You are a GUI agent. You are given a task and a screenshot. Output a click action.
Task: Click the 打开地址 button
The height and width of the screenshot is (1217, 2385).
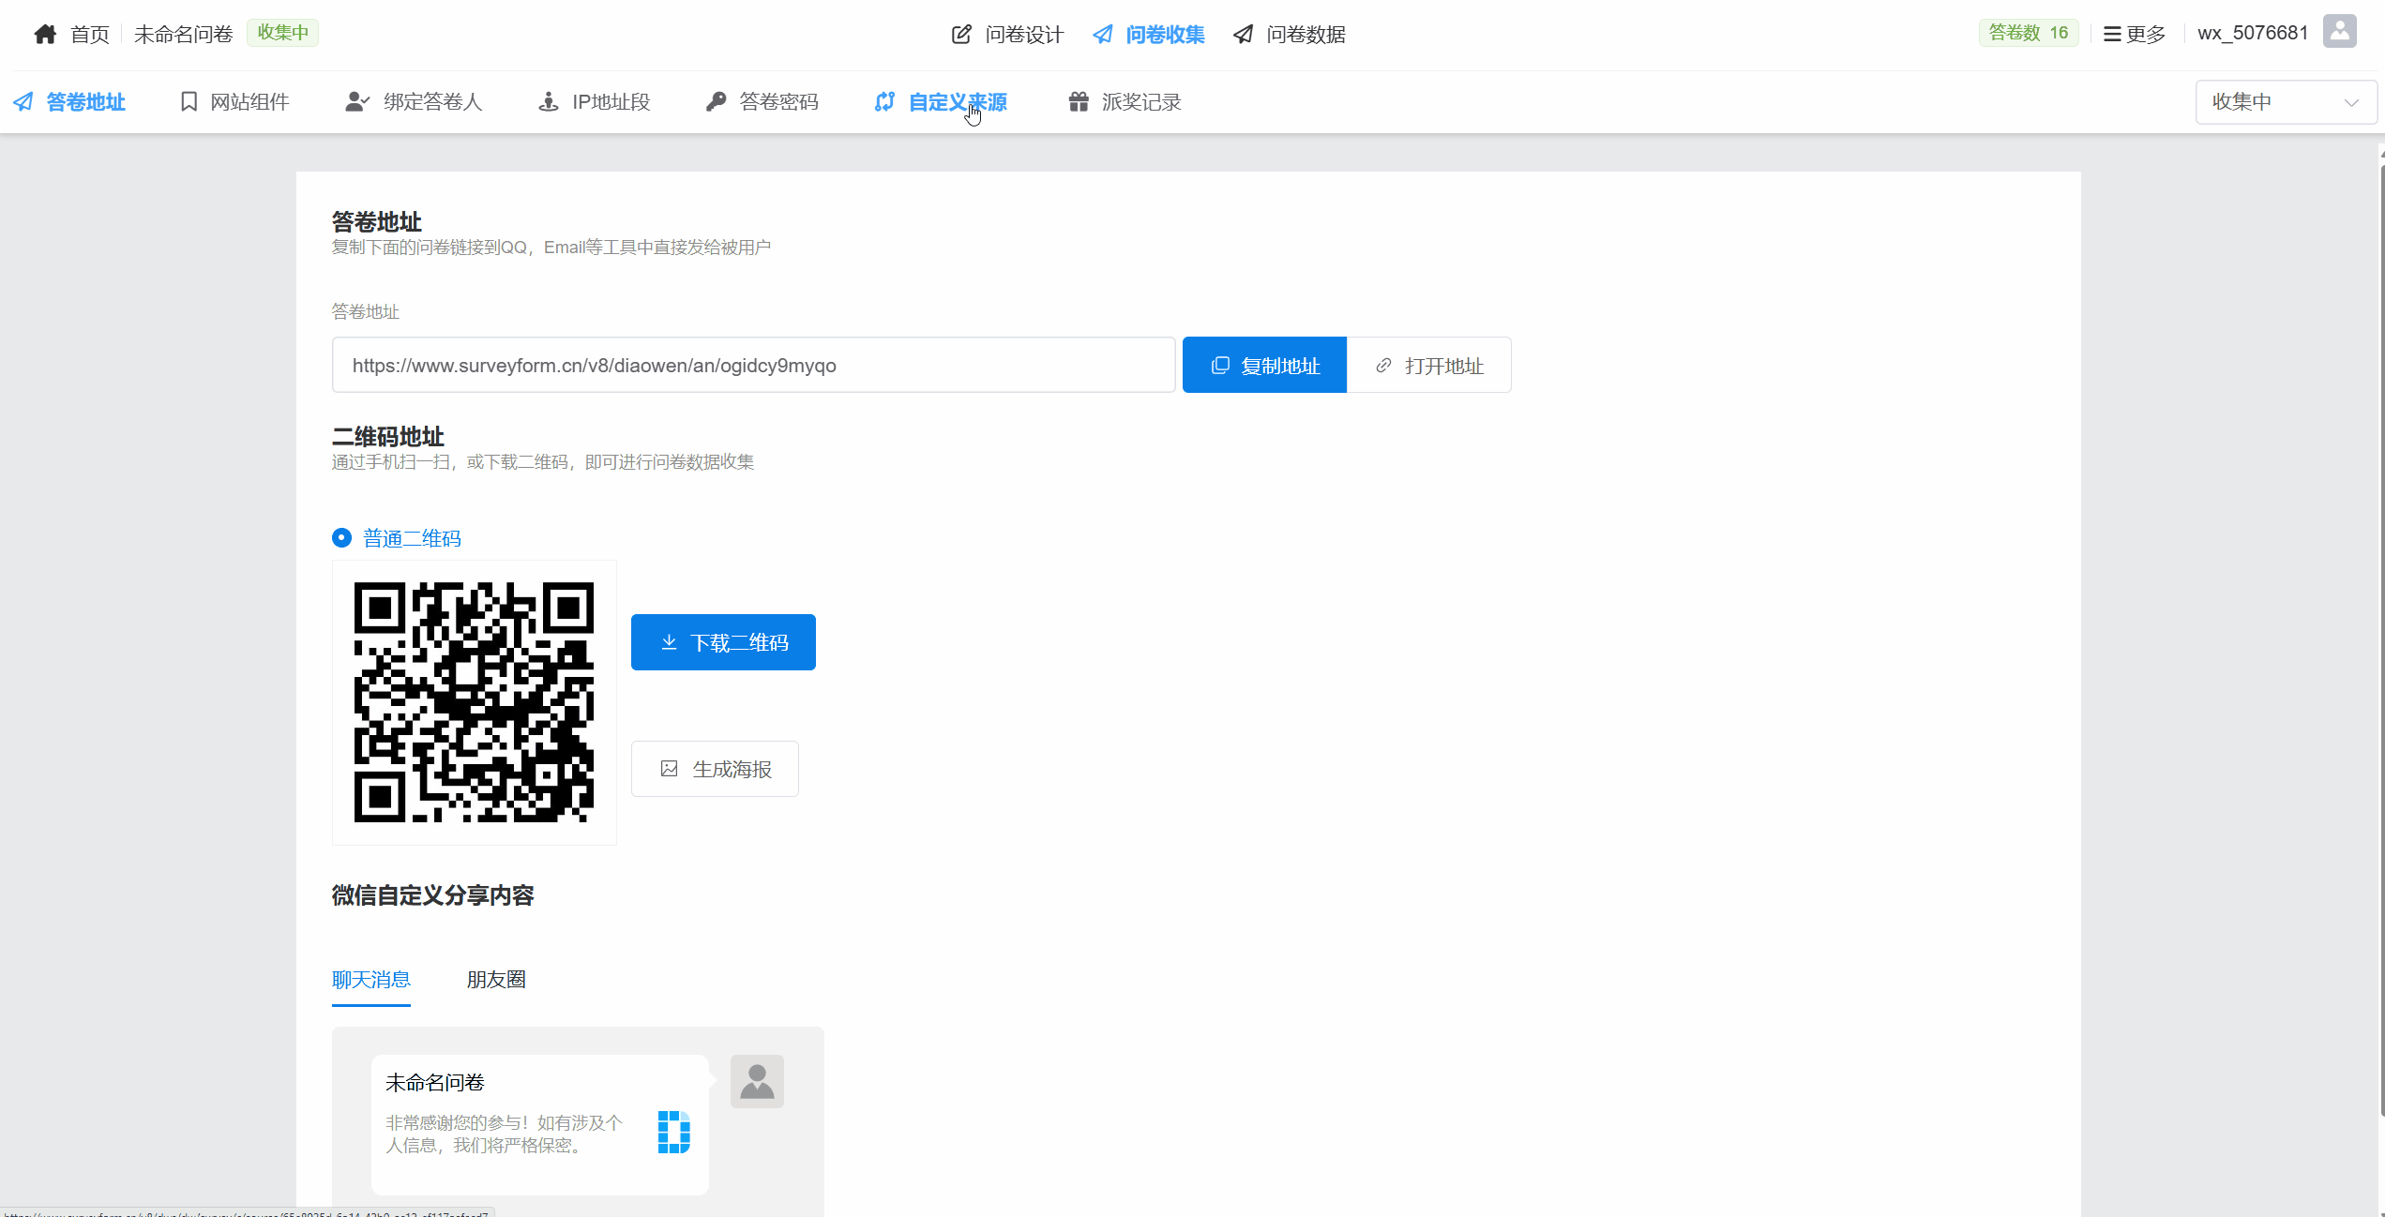pyautogui.click(x=1428, y=366)
